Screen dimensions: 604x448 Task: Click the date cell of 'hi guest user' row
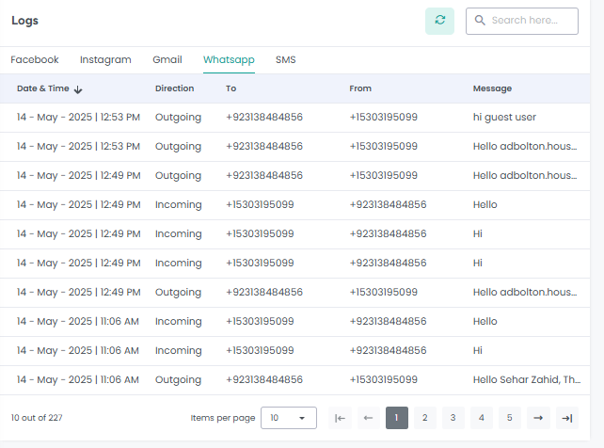pyautogui.click(x=78, y=117)
